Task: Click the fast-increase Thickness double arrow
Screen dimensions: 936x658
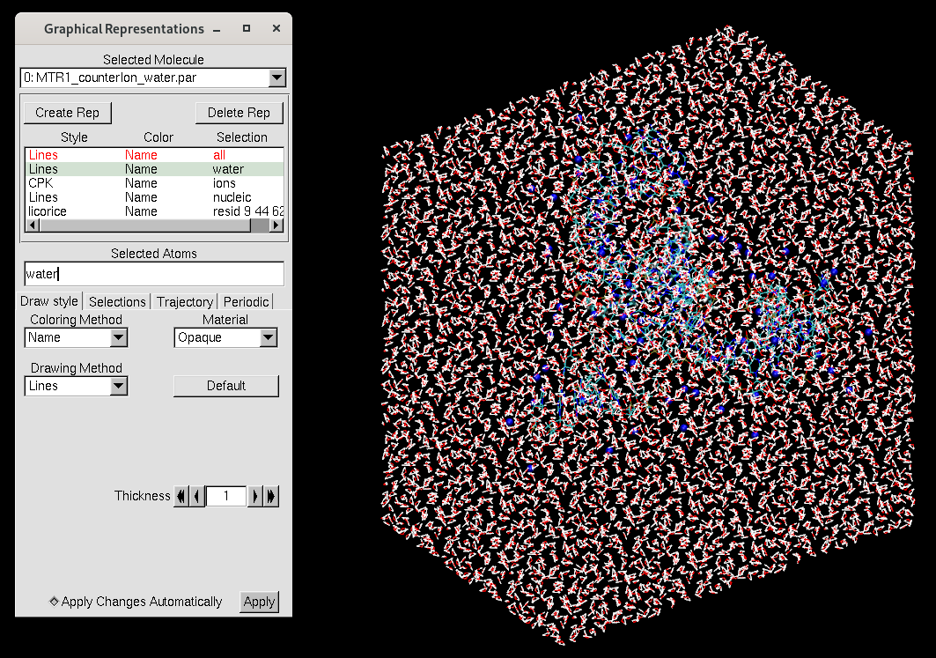Action: [x=271, y=496]
